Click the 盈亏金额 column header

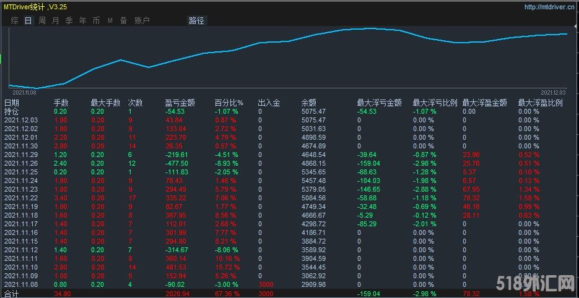coord(180,103)
